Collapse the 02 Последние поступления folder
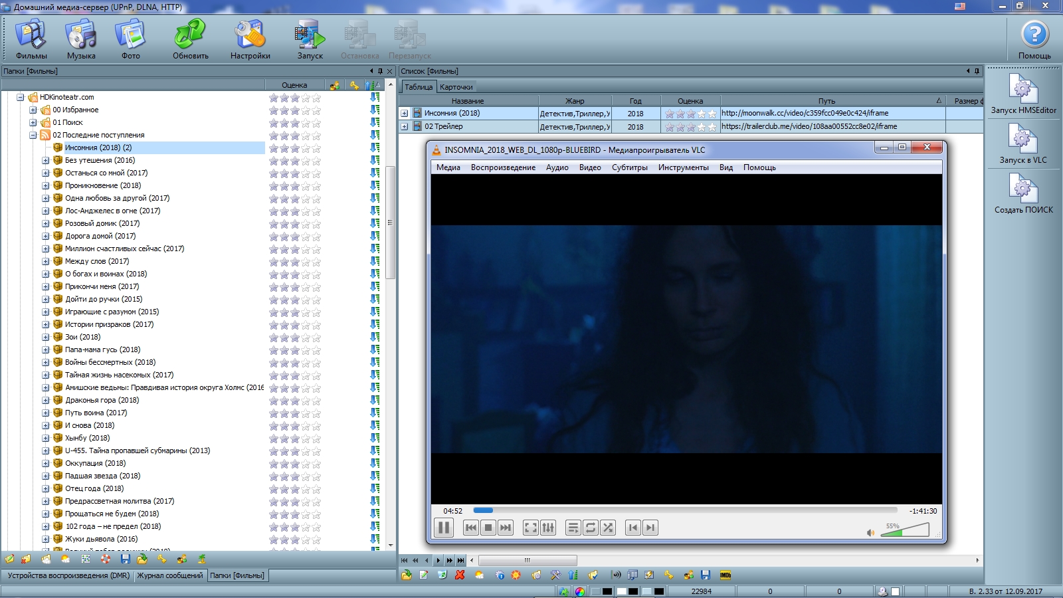The height and width of the screenshot is (598, 1063). pos(33,136)
